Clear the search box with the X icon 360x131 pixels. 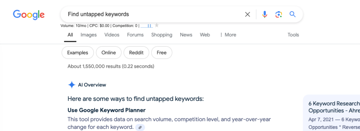point(247,14)
